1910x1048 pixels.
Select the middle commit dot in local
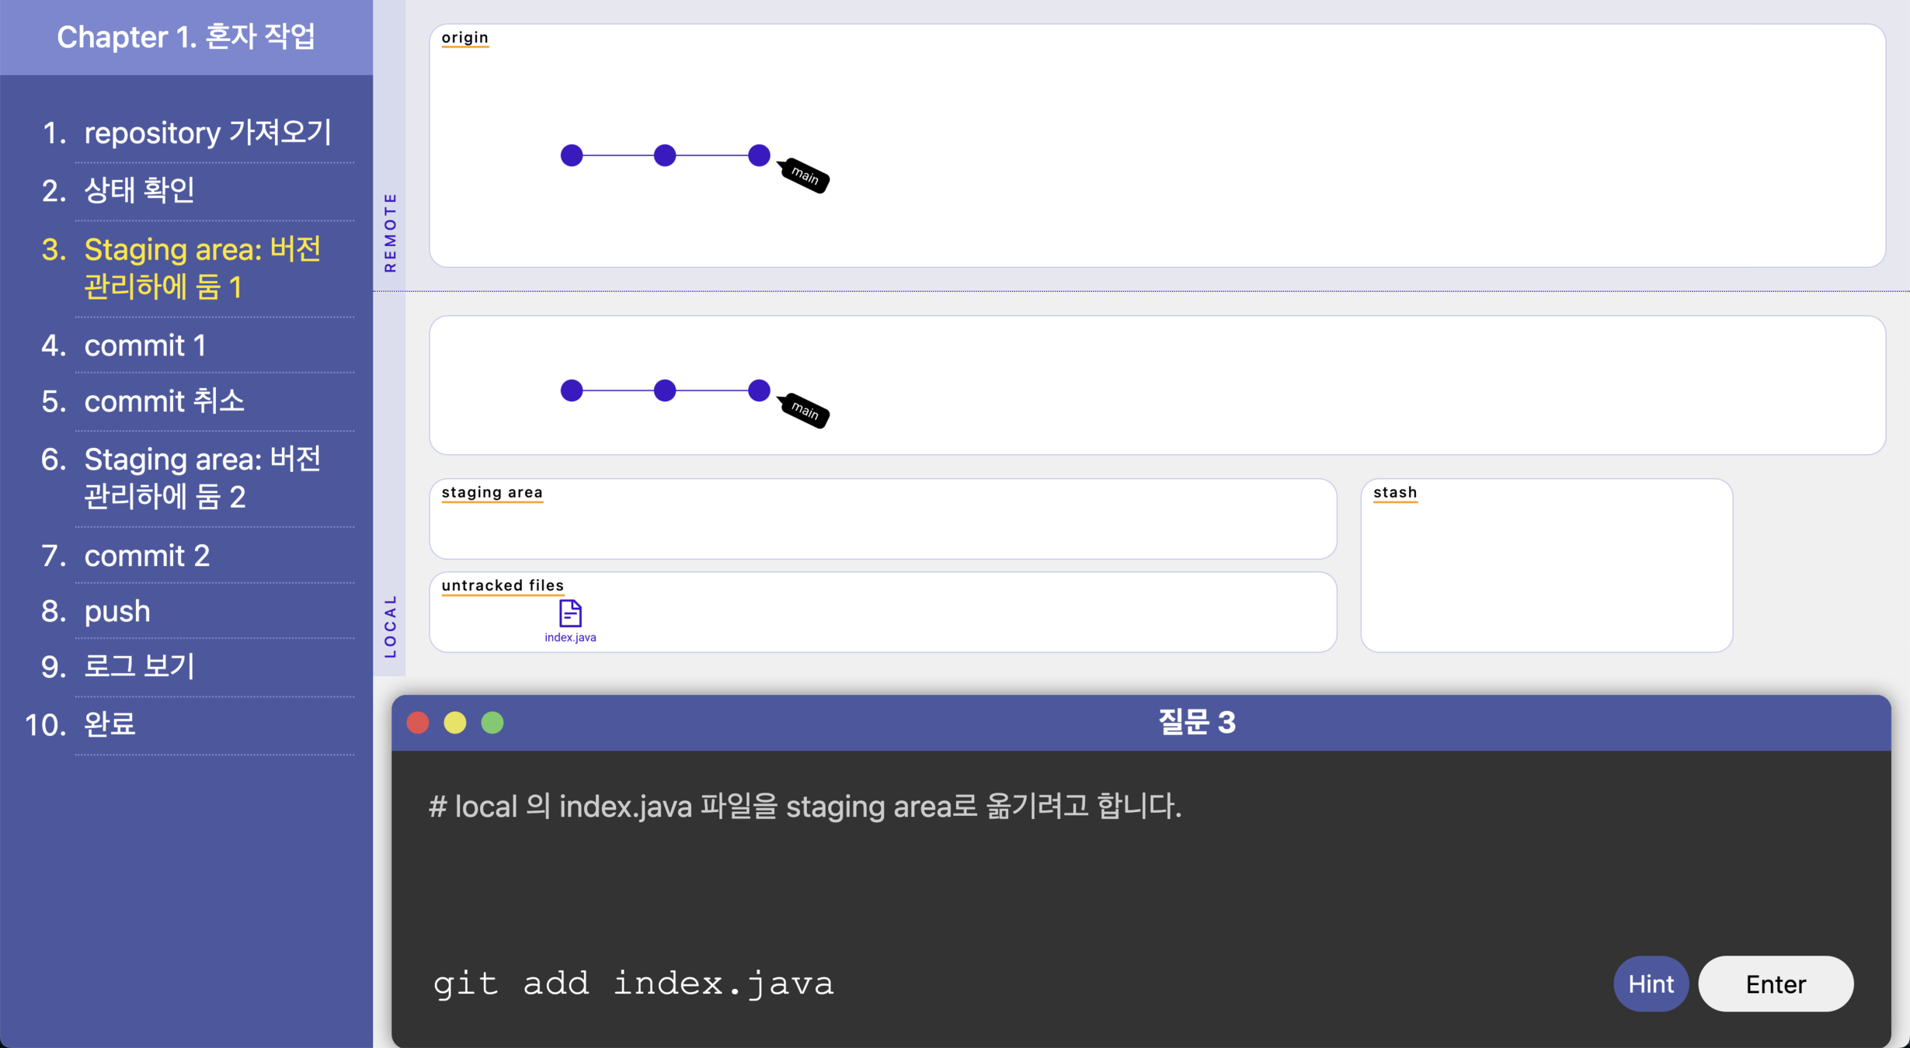tap(665, 390)
